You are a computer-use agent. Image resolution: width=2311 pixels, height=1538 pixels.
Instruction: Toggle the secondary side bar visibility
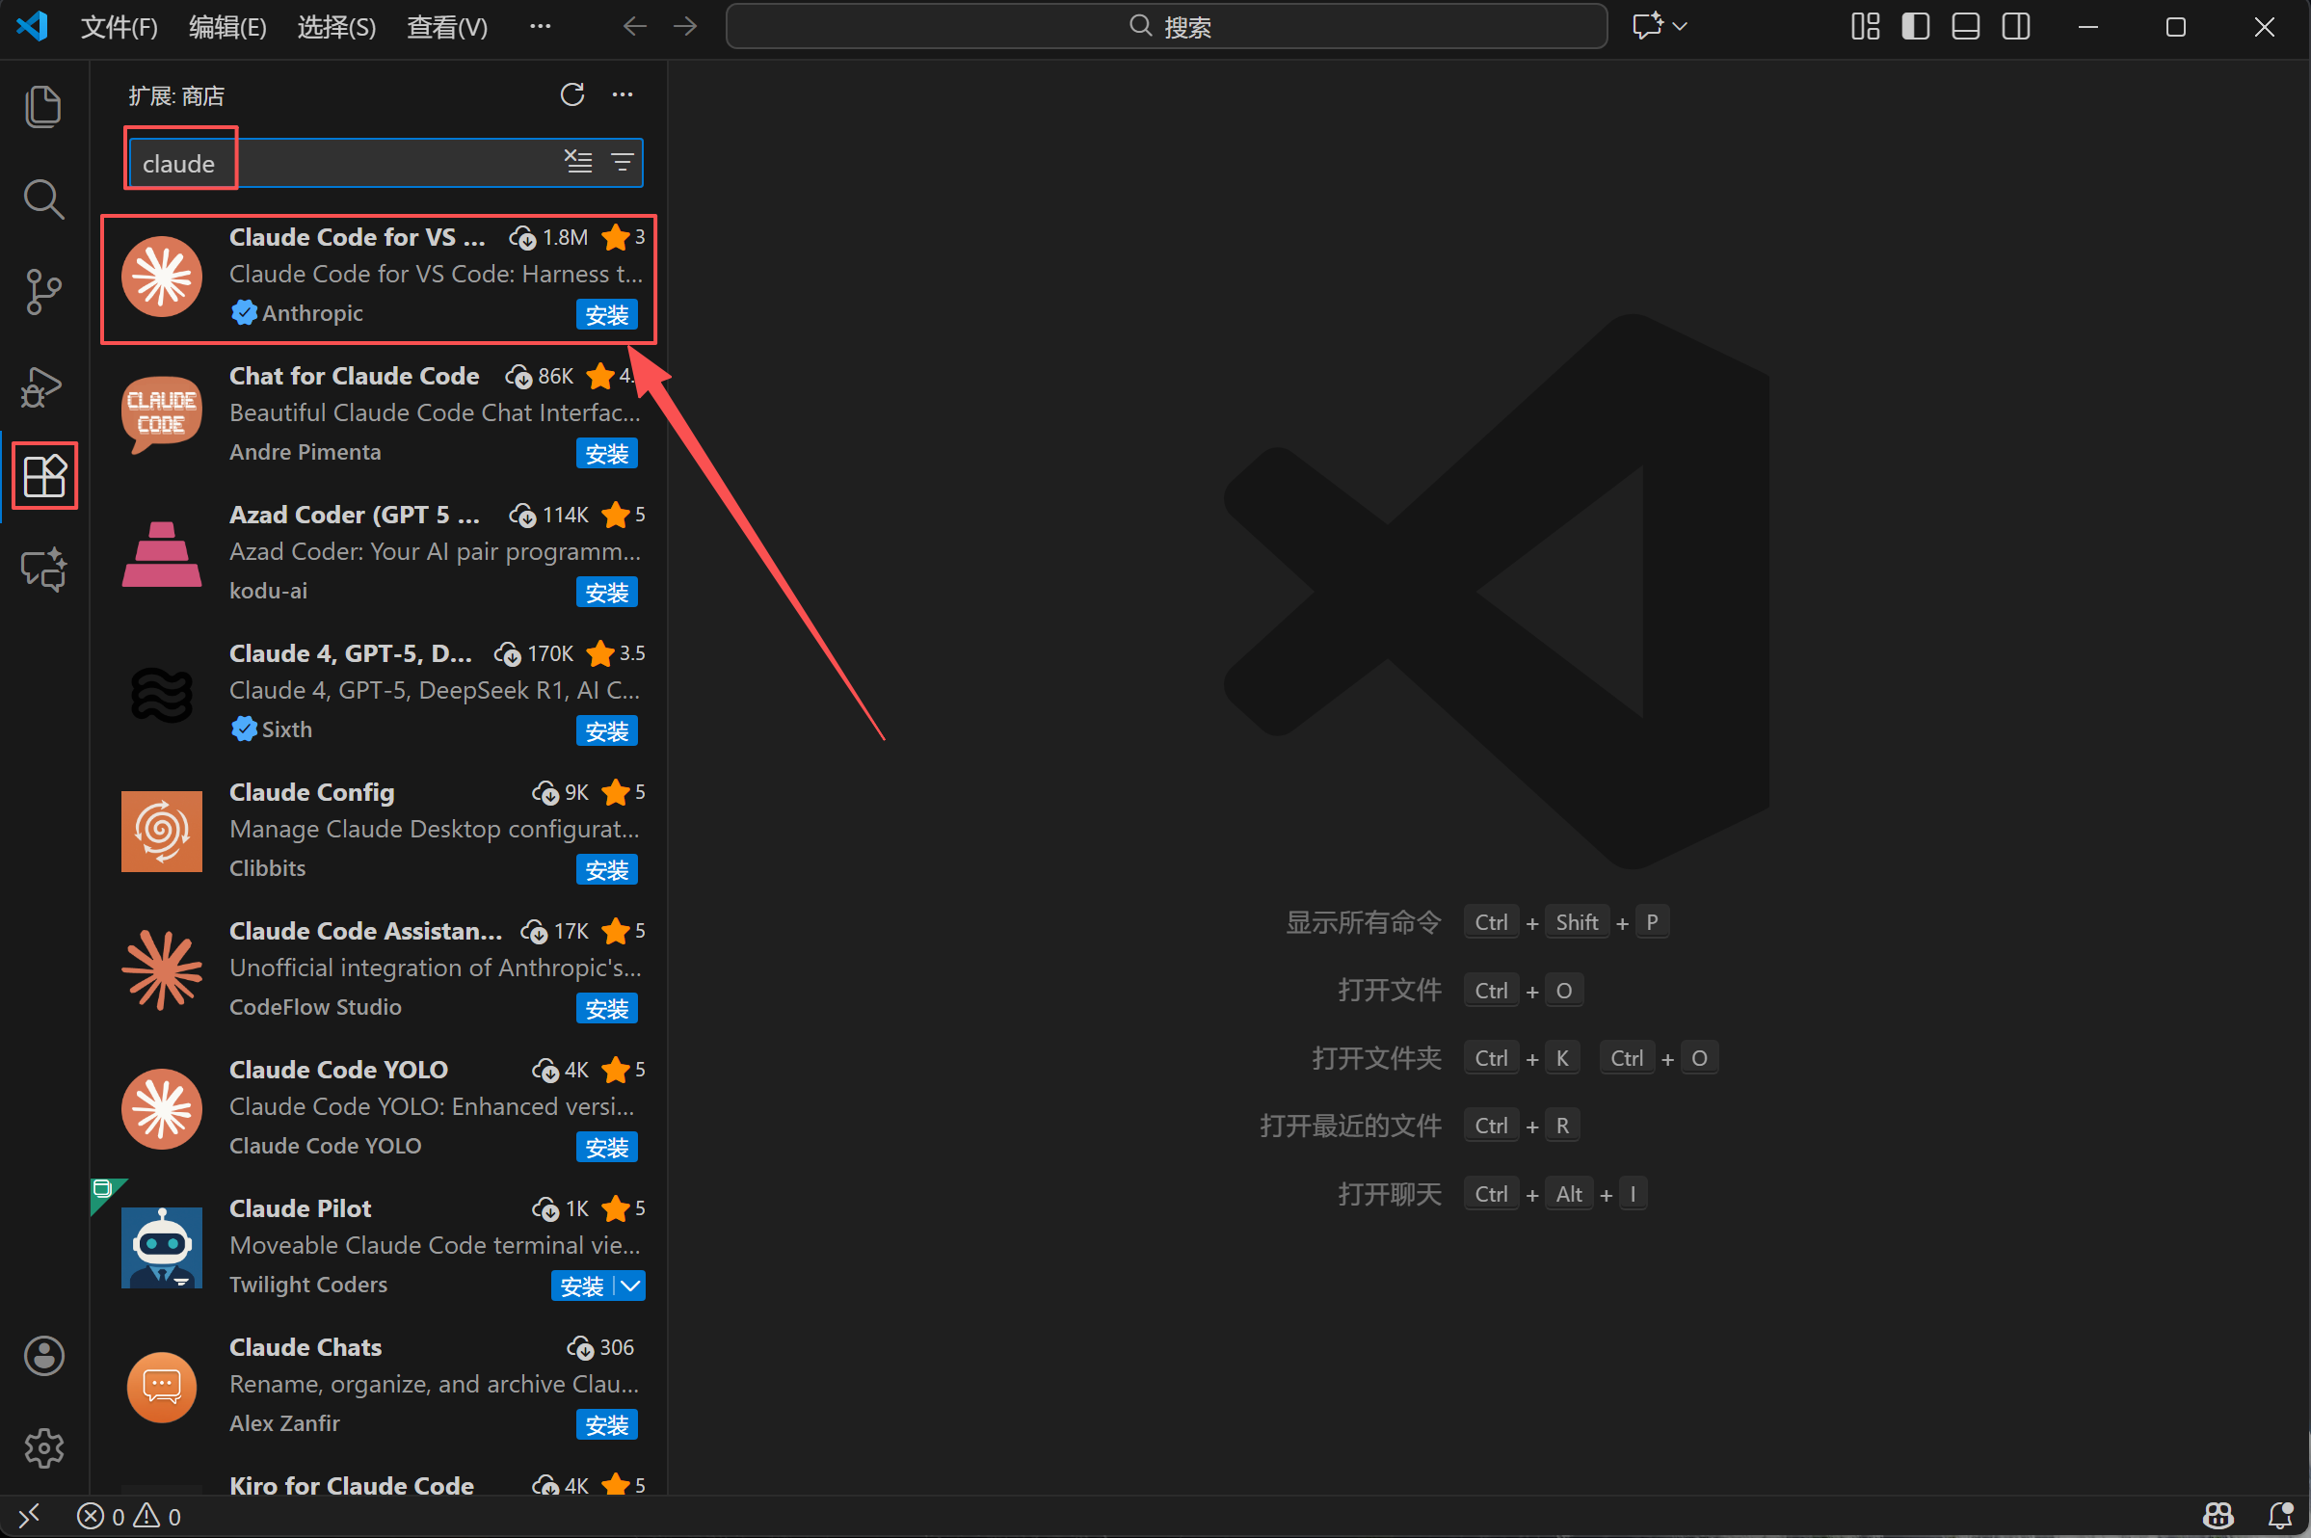2016,26
